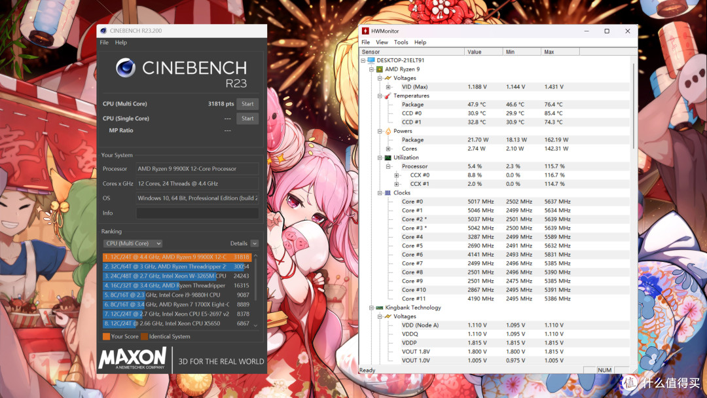Expand the VID (Max) voltage entry

388,87
